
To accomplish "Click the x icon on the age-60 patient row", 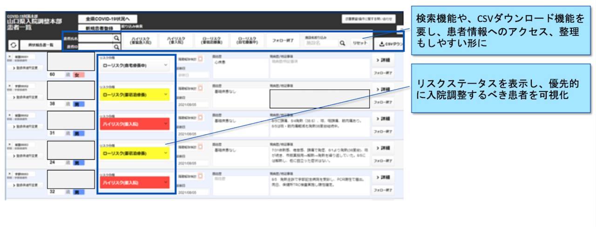I will 10,57.
